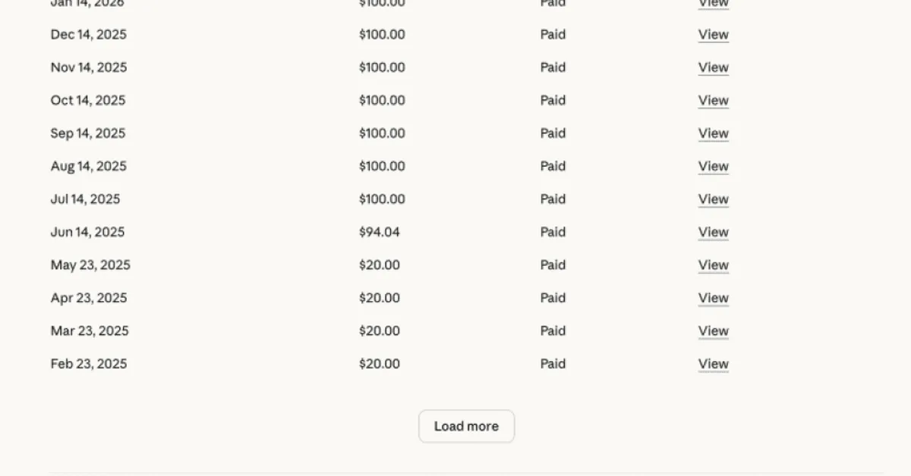Select the $94.04 amount
911x476 pixels.
click(379, 233)
